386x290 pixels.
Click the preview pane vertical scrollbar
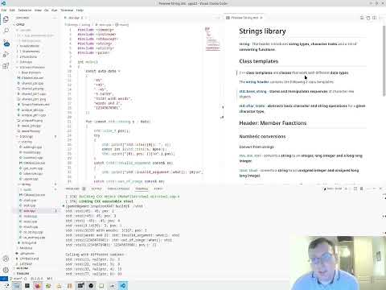(x=384, y=61)
